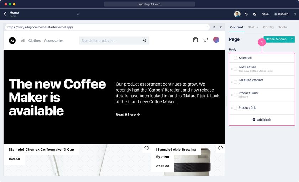Click the Save button
This screenshot has height=182, width=299.
tap(265, 14)
